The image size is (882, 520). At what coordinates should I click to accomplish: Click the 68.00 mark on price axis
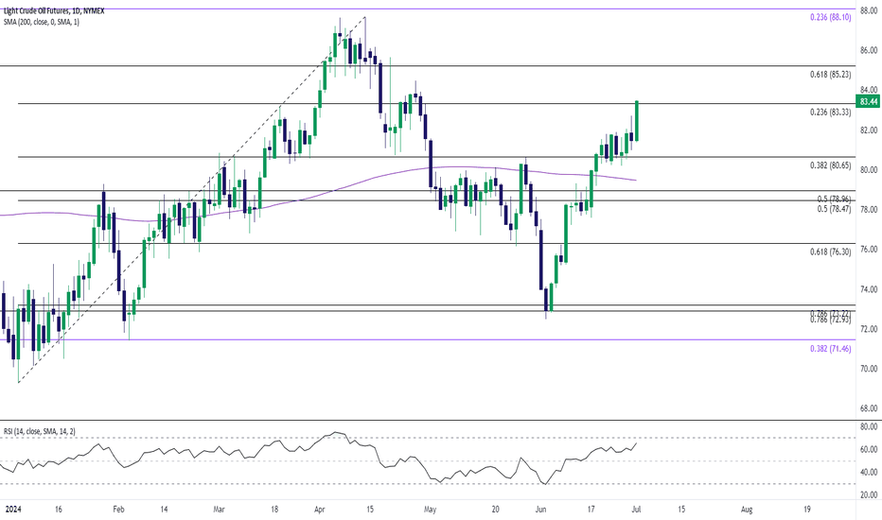click(869, 408)
